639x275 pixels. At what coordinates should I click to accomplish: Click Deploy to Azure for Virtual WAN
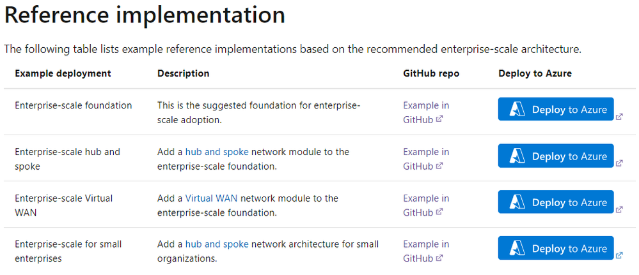click(556, 202)
